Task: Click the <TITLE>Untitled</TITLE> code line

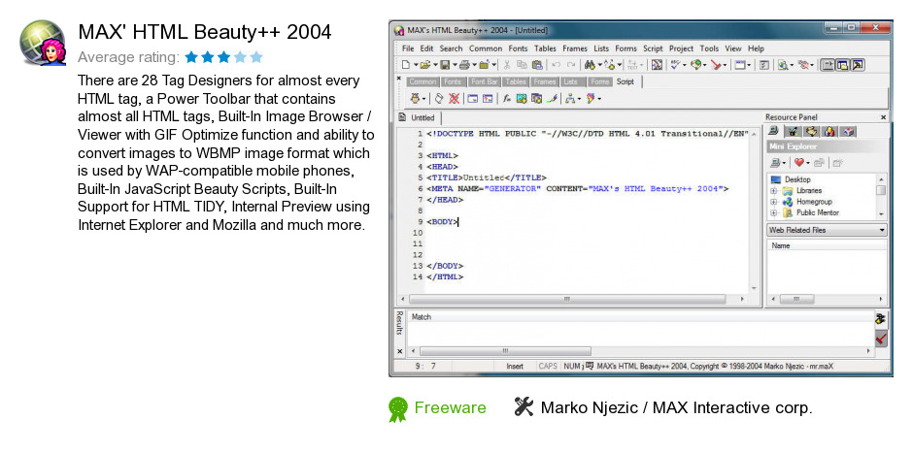Action: [487, 178]
